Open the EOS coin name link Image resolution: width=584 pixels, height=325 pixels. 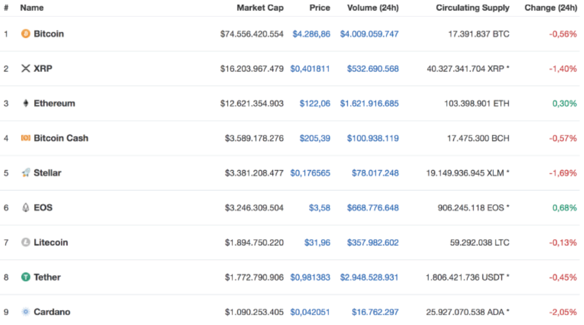point(43,207)
